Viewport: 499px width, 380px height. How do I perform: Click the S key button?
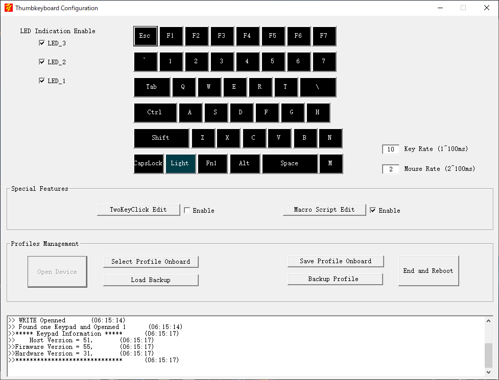[216, 113]
